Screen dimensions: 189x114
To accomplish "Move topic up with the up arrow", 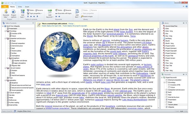I will [x=28, y=16].
